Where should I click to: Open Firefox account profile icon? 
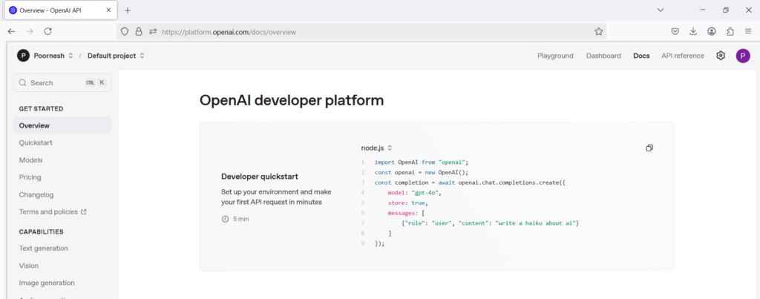pyautogui.click(x=712, y=31)
